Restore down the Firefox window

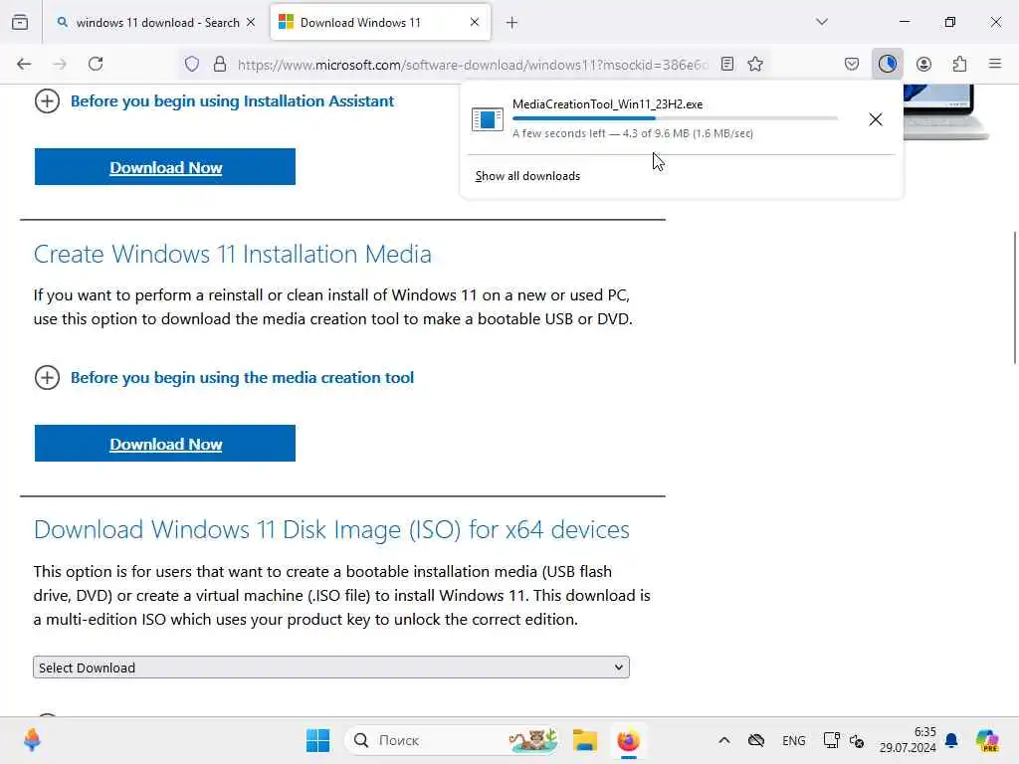tap(950, 22)
